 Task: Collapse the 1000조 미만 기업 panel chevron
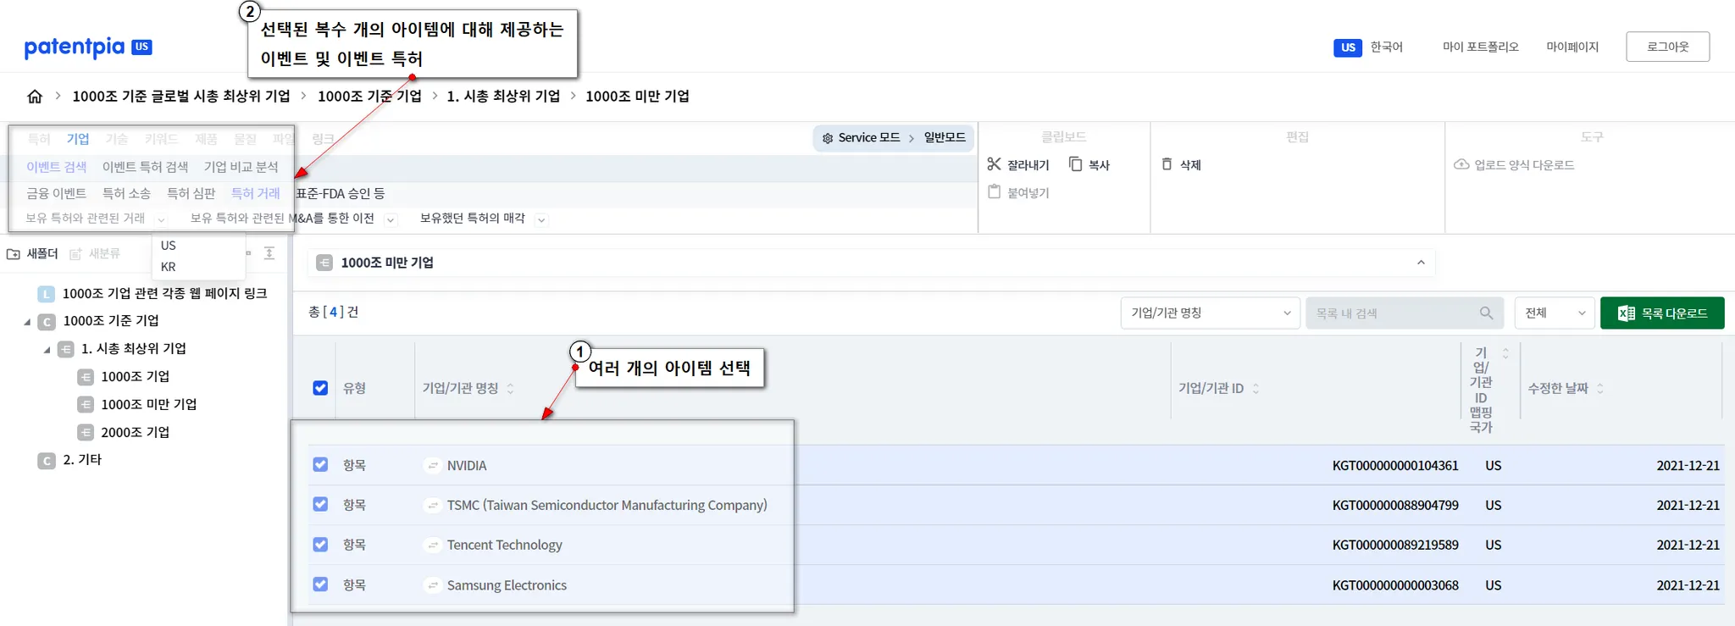(1421, 263)
